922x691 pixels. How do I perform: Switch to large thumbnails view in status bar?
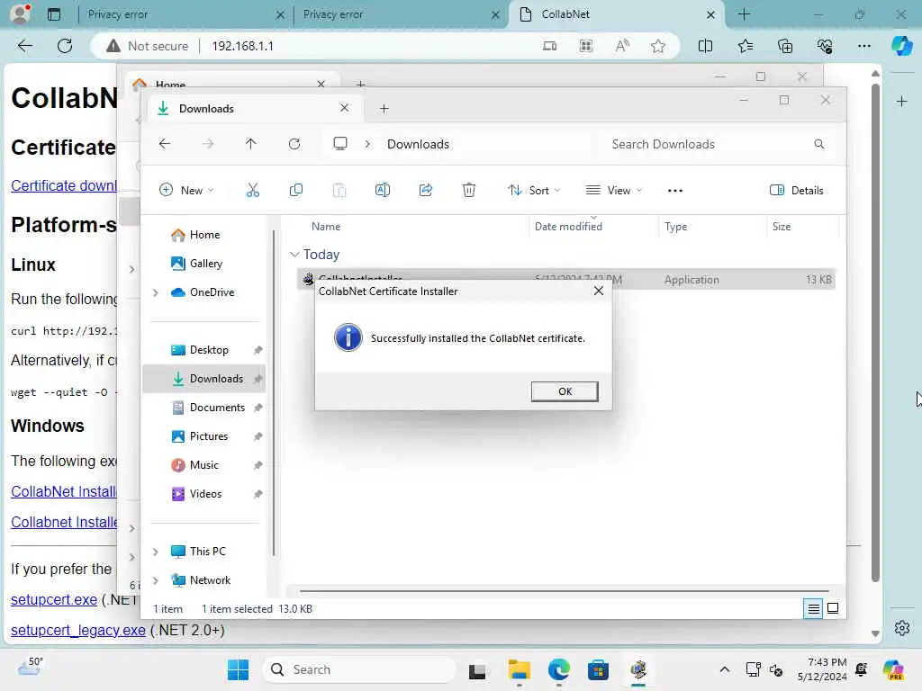tap(833, 609)
